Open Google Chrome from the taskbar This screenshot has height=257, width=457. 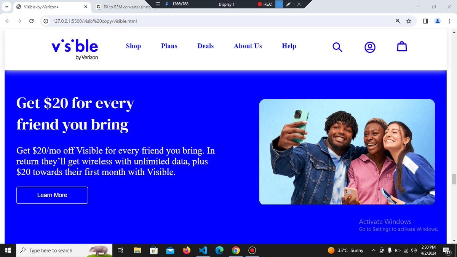236,250
